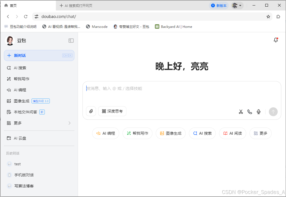Open the test history conversation
The height and width of the screenshot is (197, 286).
tap(17, 164)
